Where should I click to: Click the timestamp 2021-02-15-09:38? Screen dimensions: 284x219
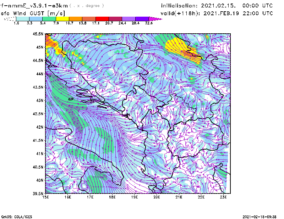260,217
